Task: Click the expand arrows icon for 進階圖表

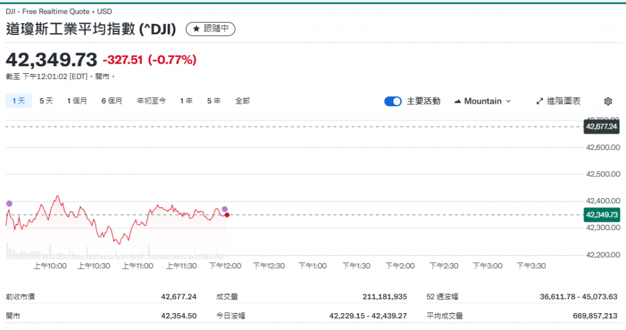Action: (x=540, y=101)
